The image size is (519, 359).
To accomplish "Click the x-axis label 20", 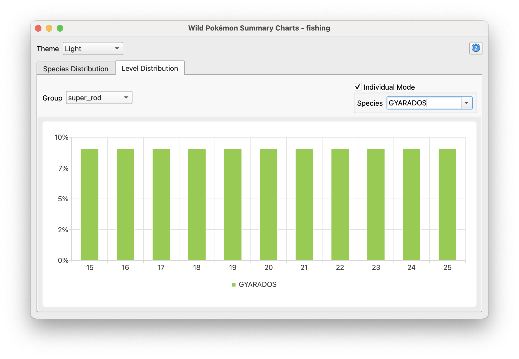I will pos(268,267).
